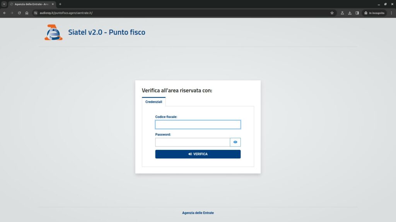396x222 pixels.
Task: Toggle password visibility eye icon
Action: [235, 142]
